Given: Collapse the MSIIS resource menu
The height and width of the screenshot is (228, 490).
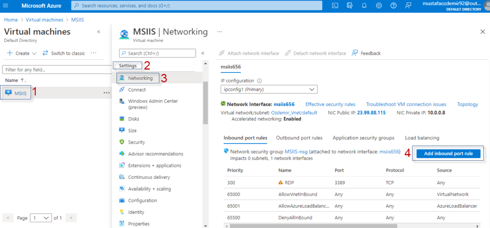Looking at the screenshot, I should tap(202, 53).
